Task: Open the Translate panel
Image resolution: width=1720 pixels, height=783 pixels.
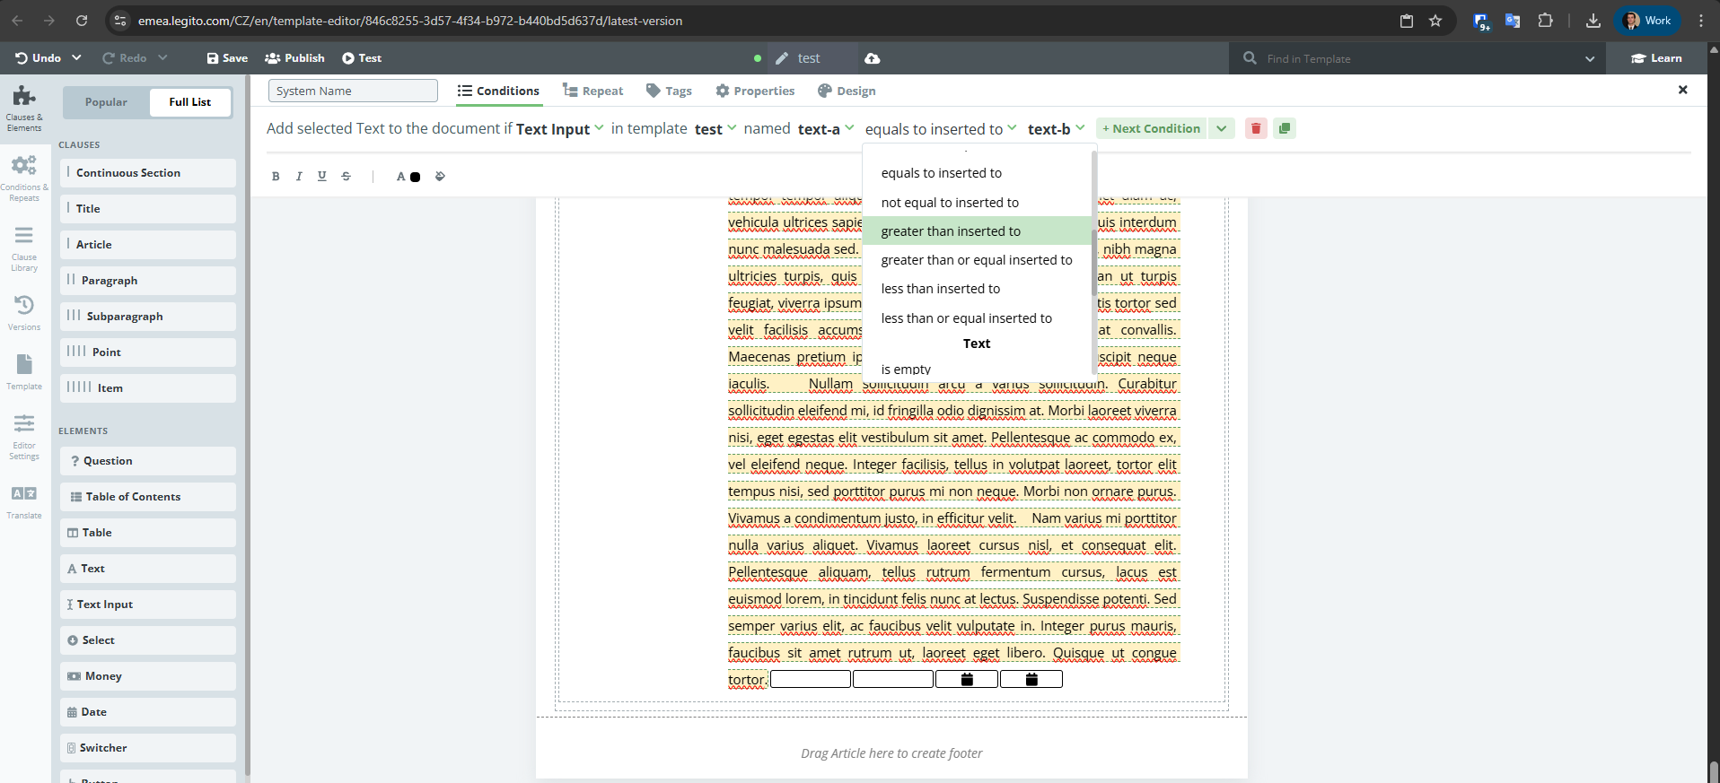Action: [24, 501]
